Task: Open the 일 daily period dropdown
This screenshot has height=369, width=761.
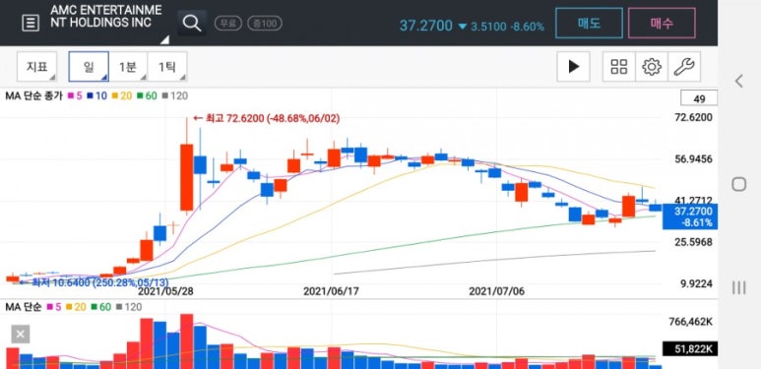Action: [x=89, y=67]
